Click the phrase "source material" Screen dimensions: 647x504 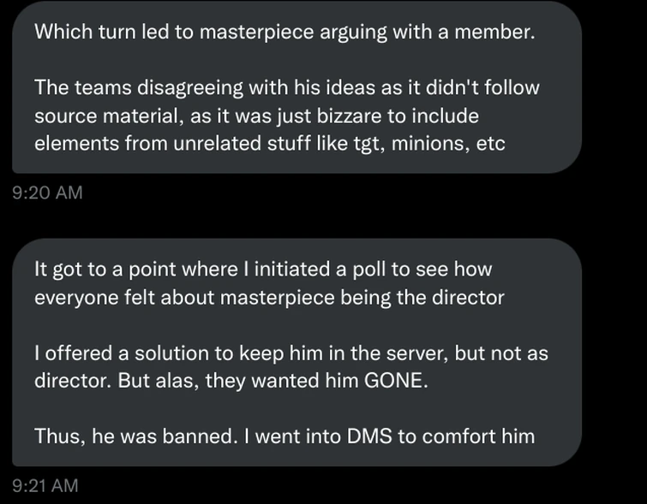click(x=101, y=115)
